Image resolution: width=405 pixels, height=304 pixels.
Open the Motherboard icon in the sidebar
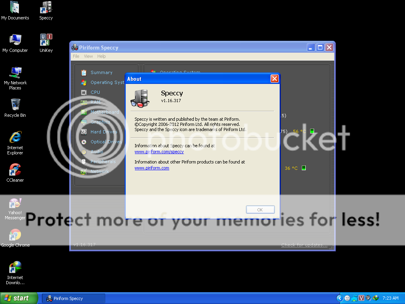(84, 112)
